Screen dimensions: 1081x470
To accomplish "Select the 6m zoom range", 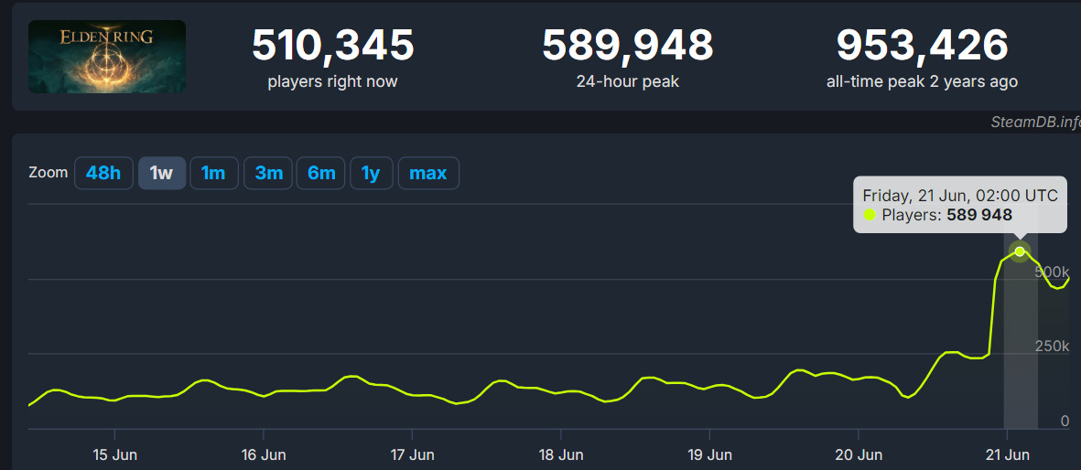I will click(x=321, y=173).
